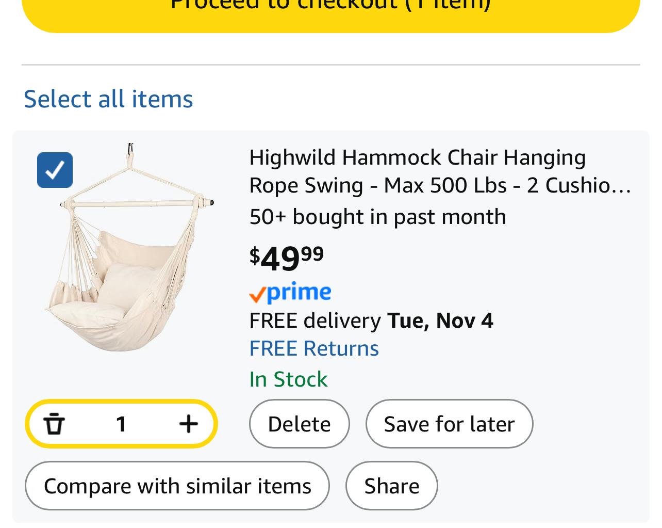Click the In Stock status text
Image resolution: width=662 pixels, height=528 pixels.
point(288,379)
